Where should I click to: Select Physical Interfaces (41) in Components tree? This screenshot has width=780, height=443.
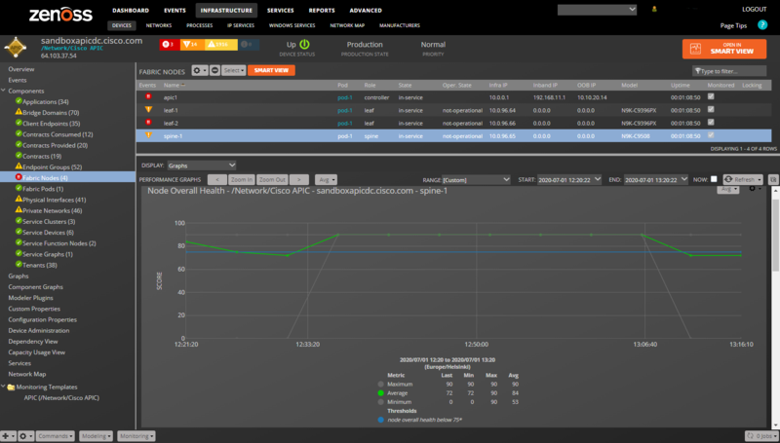point(54,200)
